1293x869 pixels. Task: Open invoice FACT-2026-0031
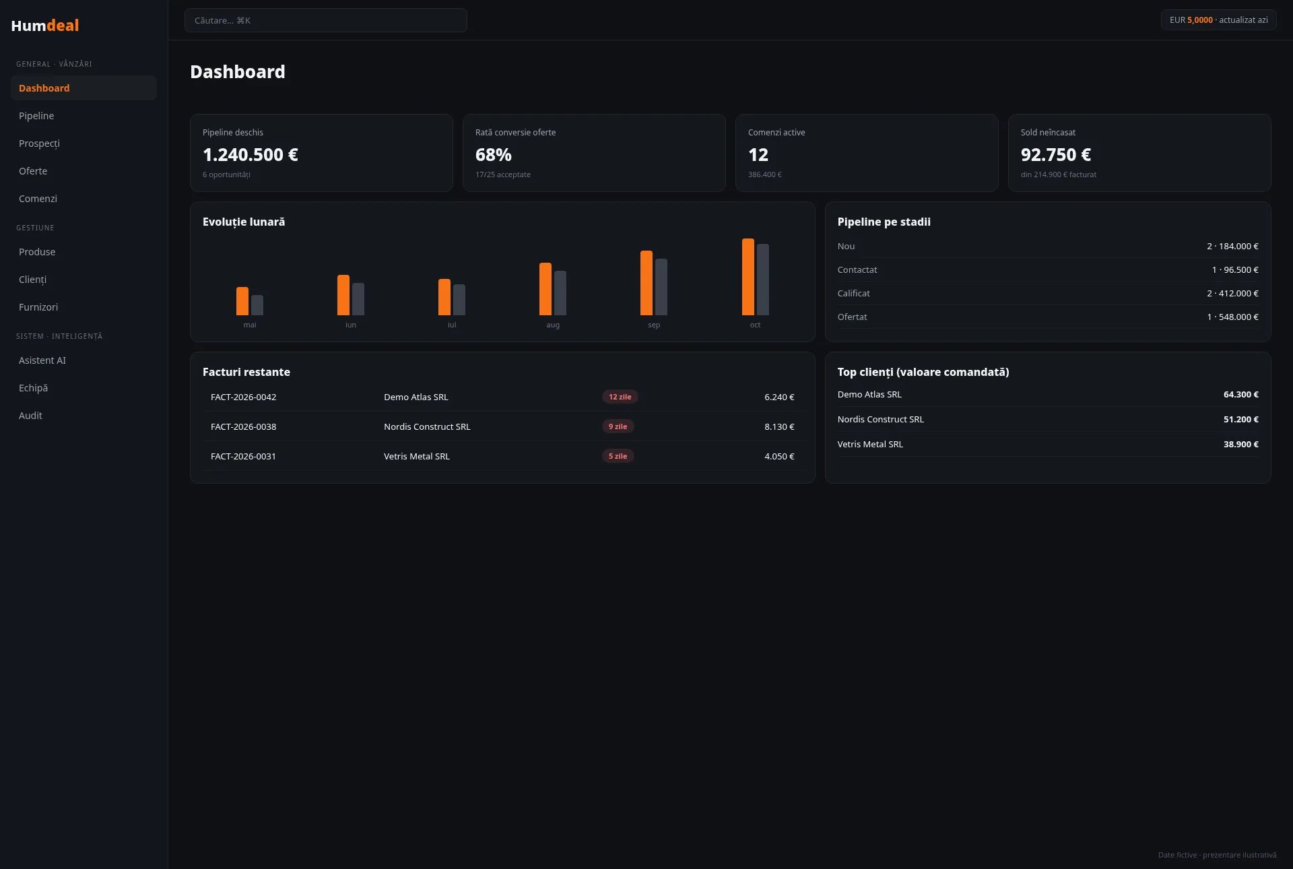coord(243,457)
